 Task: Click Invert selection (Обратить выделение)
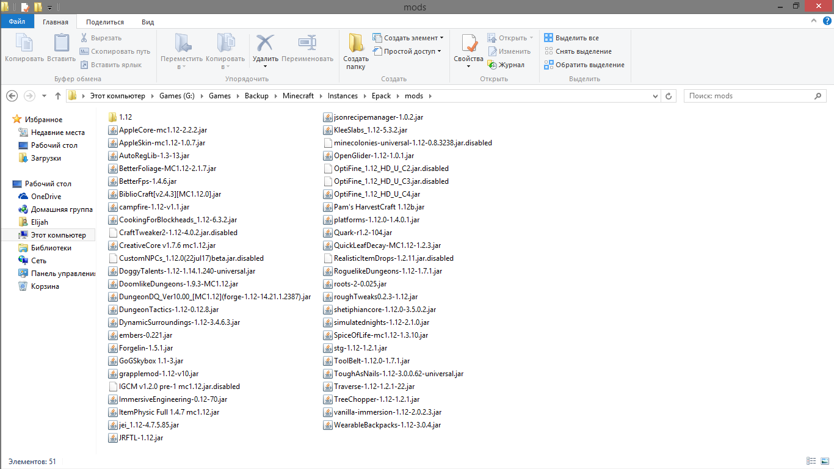[x=584, y=65]
